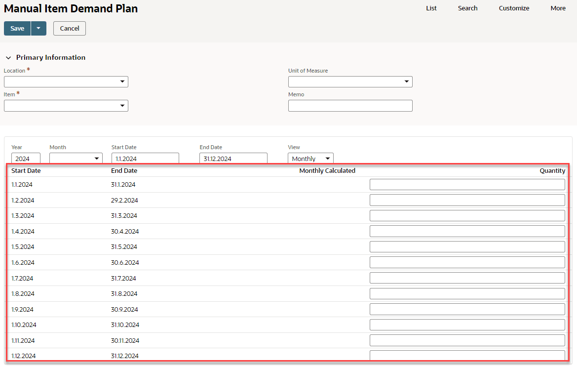Click Quantity field for row 1.9.2024
The image size is (577, 367).
tap(467, 309)
